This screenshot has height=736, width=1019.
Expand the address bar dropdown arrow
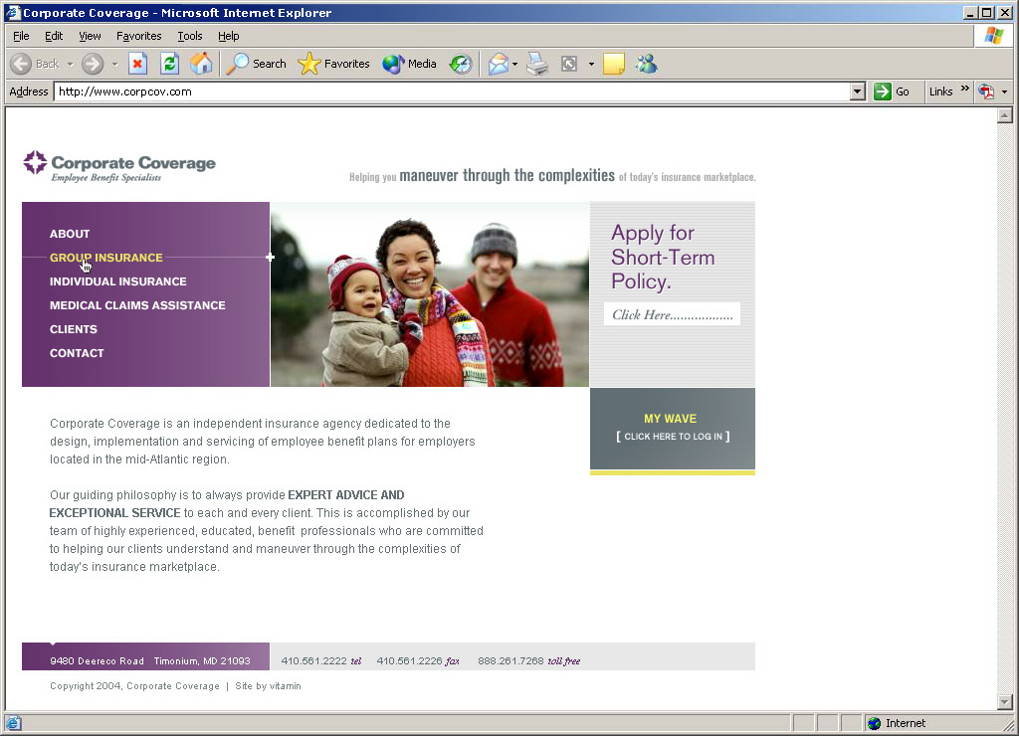[858, 92]
